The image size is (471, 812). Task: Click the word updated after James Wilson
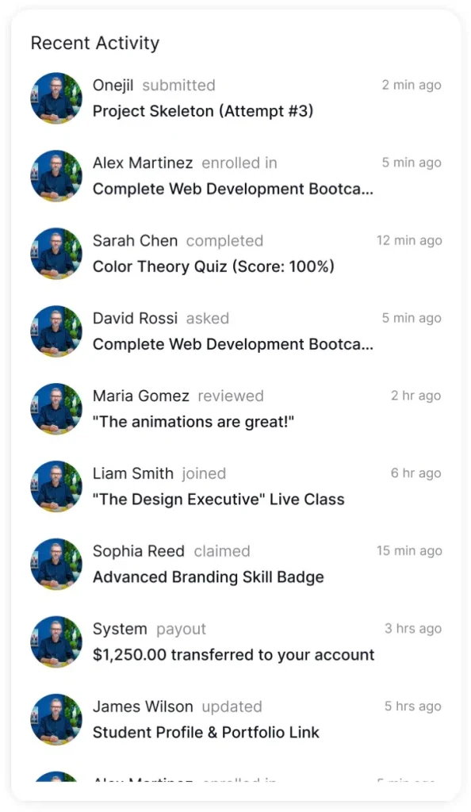pos(232,707)
